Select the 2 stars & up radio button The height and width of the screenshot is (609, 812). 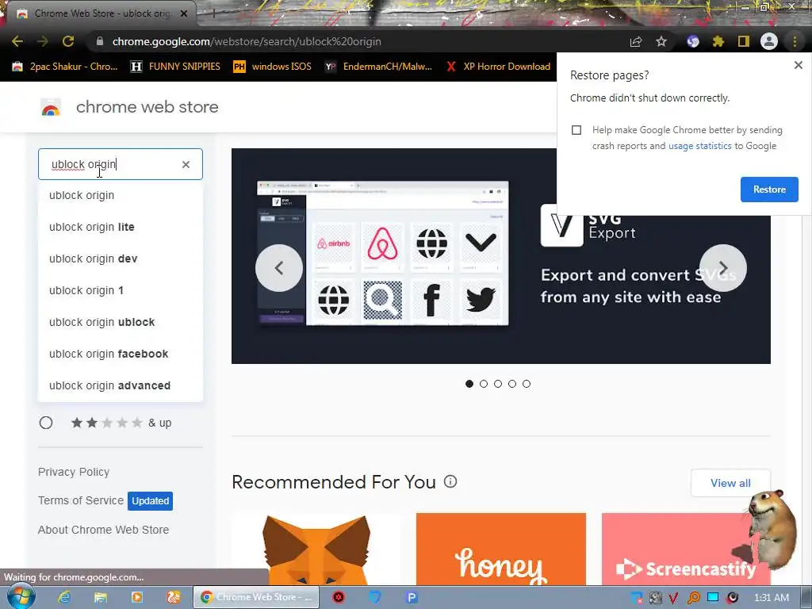click(x=46, y=423)
